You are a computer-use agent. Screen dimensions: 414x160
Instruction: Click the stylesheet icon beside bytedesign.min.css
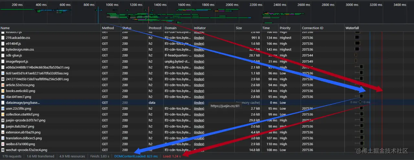3,50
